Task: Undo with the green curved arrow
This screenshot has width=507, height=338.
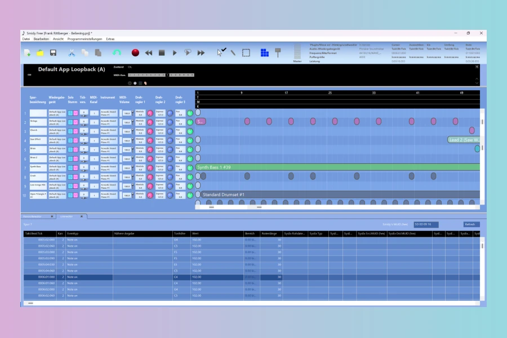Action: [x=117, y=53]
